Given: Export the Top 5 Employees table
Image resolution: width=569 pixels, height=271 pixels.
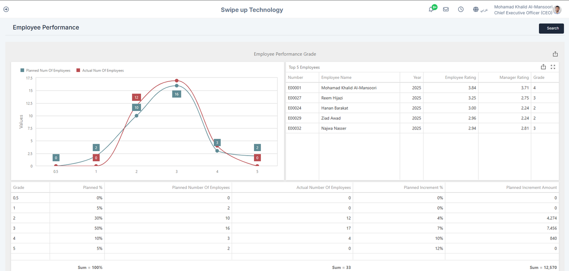Looking at the screenshot, I should click(x=543, y=67).
